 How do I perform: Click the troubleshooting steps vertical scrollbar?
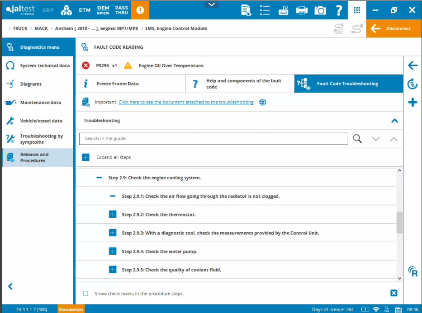tap(399, 222)
